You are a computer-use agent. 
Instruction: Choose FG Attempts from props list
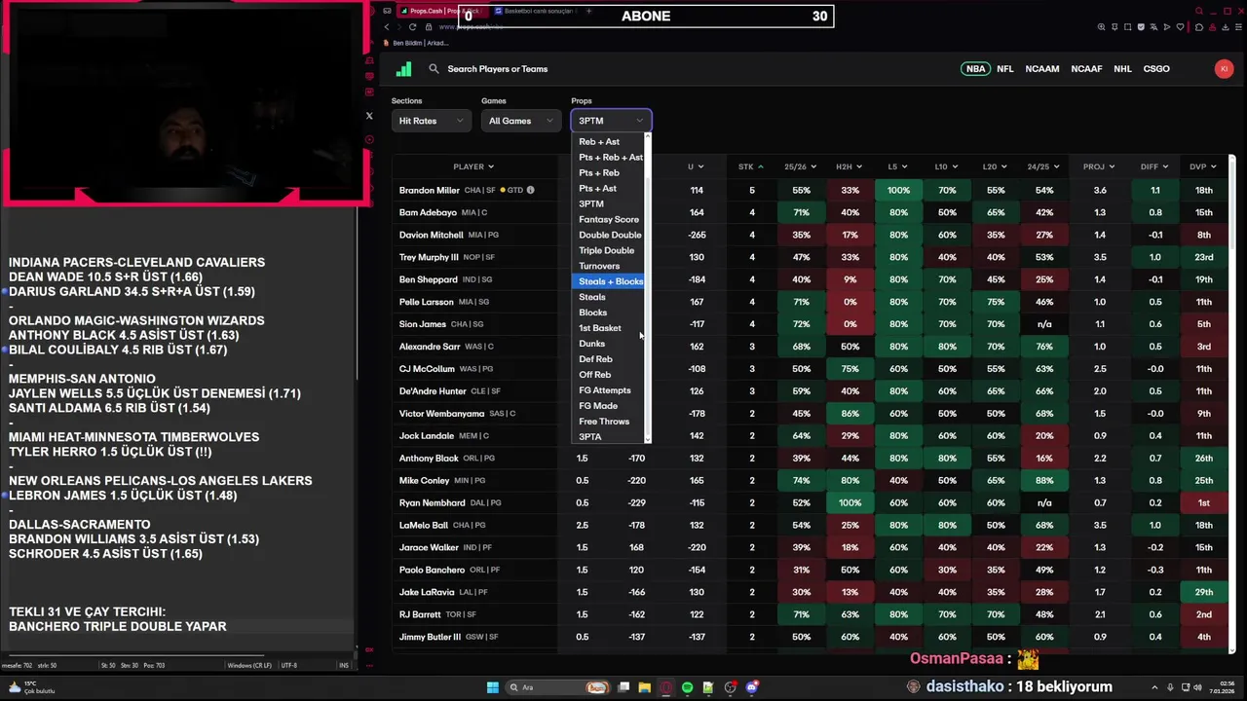point(609,390)
